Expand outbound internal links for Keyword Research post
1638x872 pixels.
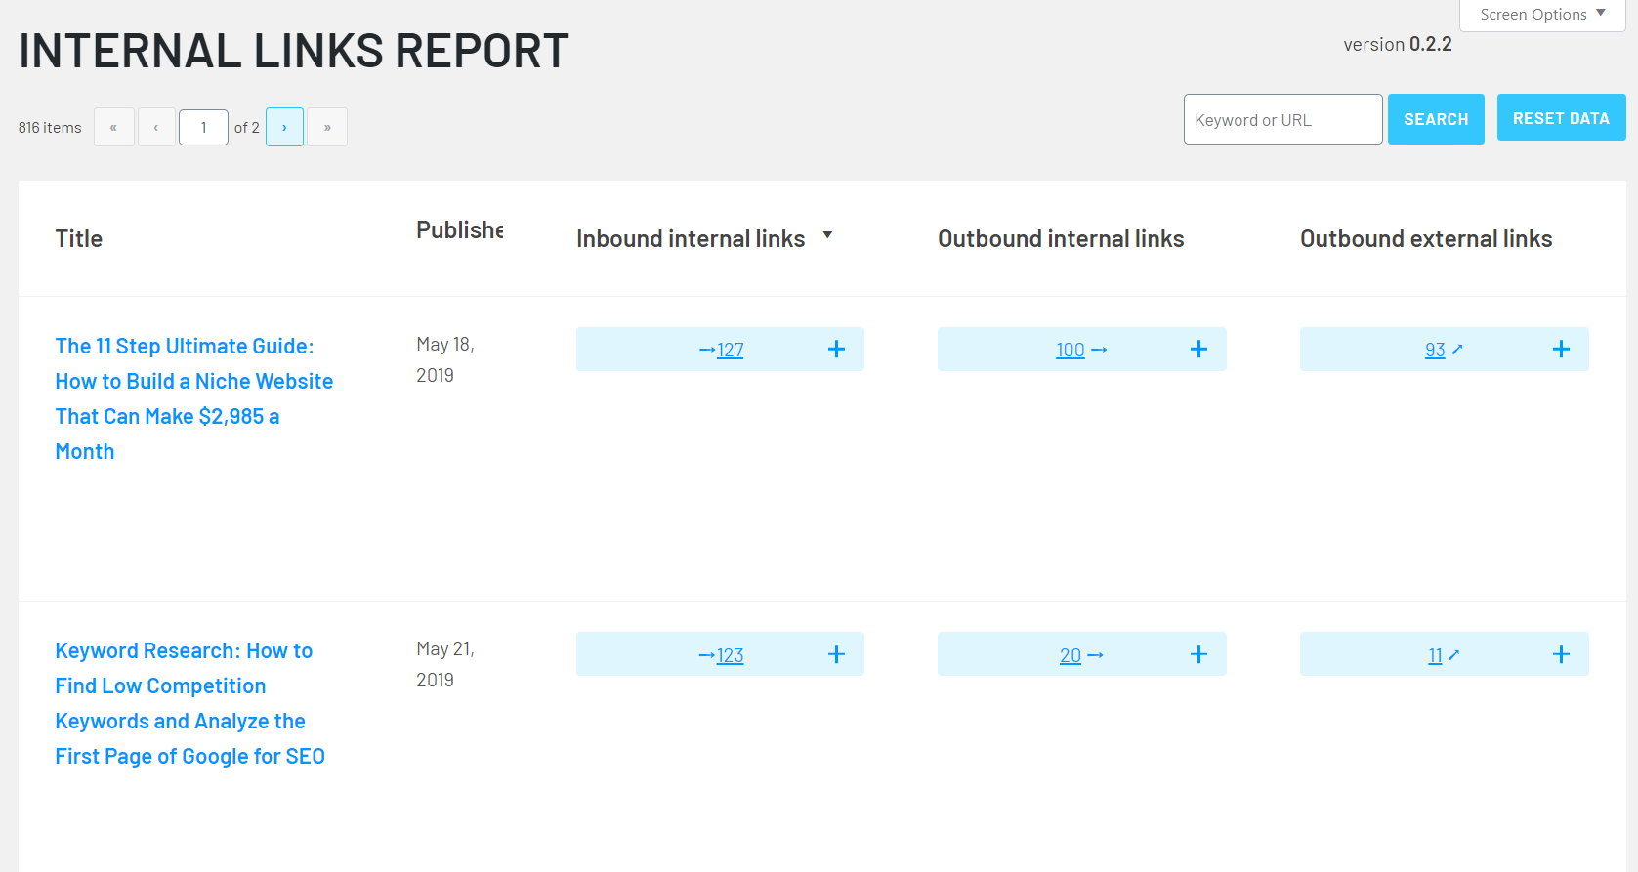tap(1198, 654)
